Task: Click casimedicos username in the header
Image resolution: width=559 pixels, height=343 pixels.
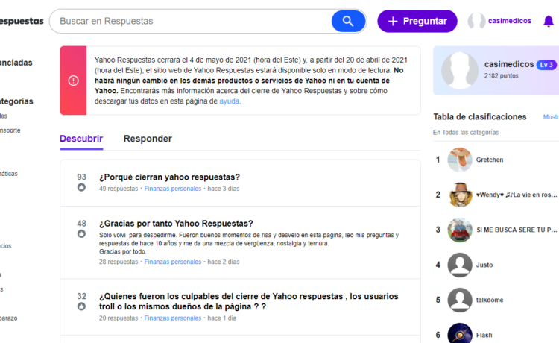Action: (x=510, y=21)
